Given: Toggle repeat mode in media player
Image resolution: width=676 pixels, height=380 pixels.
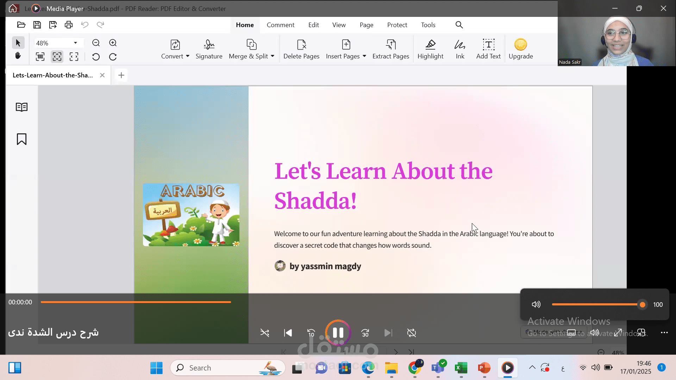Looking at the screenshot, I should point(411,333).
